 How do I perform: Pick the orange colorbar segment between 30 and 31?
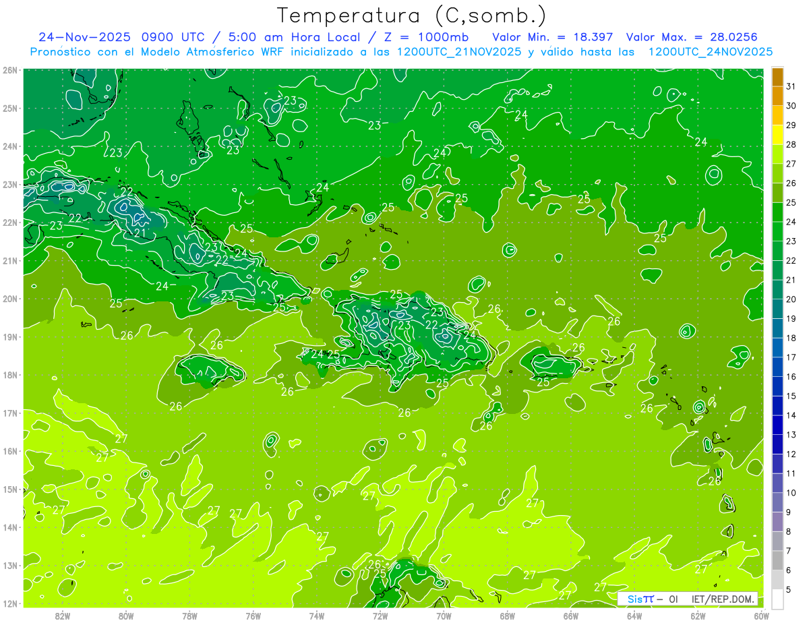(x=777, y=96)
